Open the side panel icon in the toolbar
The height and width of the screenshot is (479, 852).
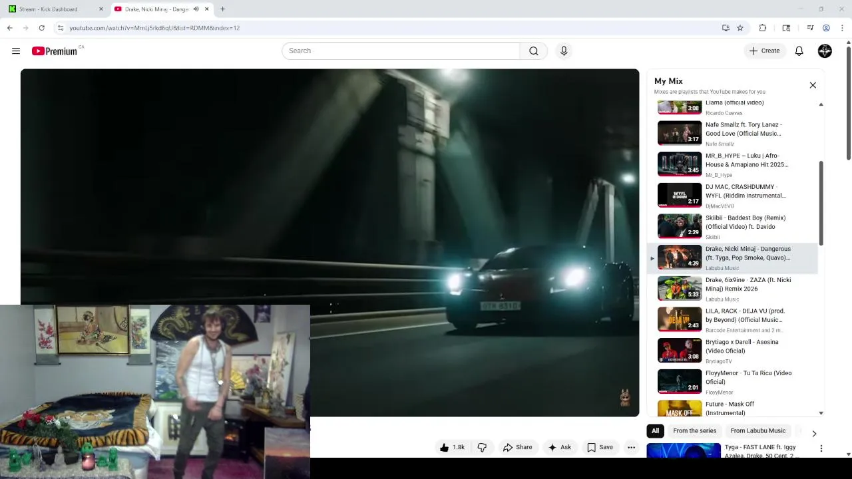786,28
